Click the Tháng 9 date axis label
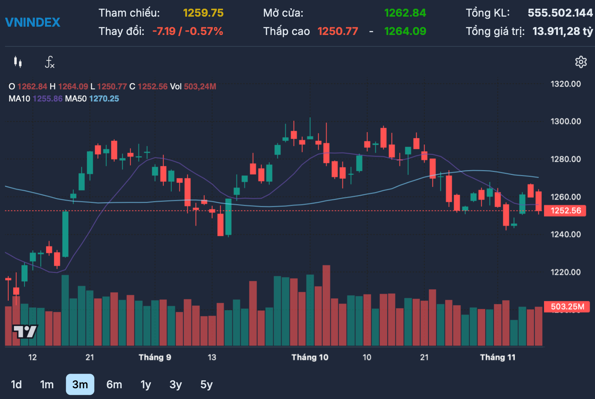 coord(155,357)
